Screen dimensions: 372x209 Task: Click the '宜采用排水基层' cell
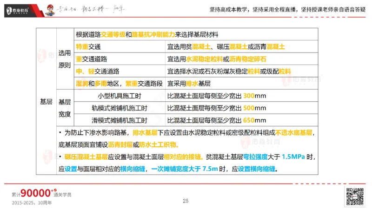click(241, 84)
